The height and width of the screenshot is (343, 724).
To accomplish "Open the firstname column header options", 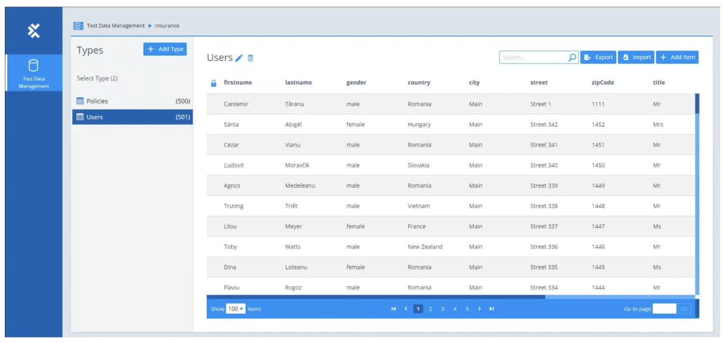I will click(239, 82).
